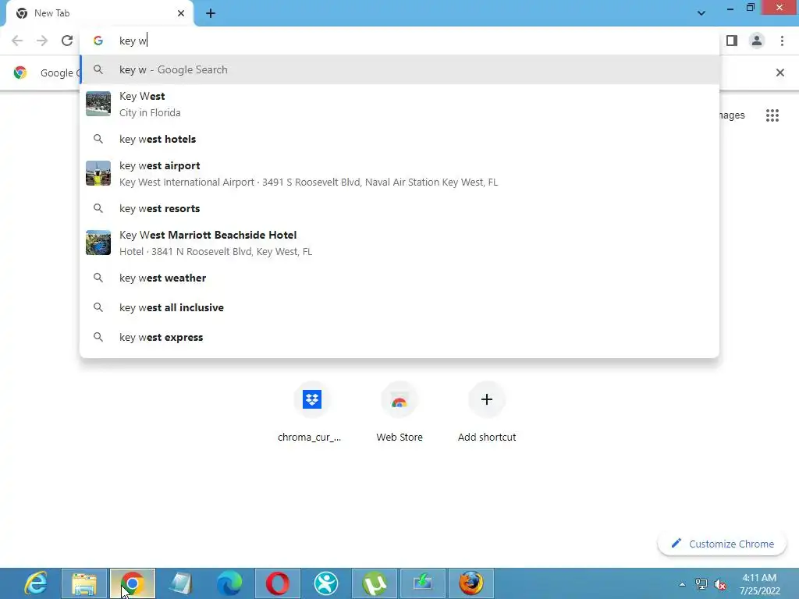Viewport: 799px width, 599px height.
Task: Select 'key west resorts' suggestion
Action: [x=399, y=208]
